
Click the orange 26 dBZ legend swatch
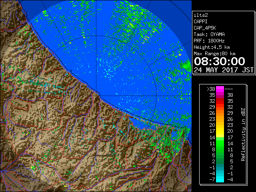click(220, 113)
